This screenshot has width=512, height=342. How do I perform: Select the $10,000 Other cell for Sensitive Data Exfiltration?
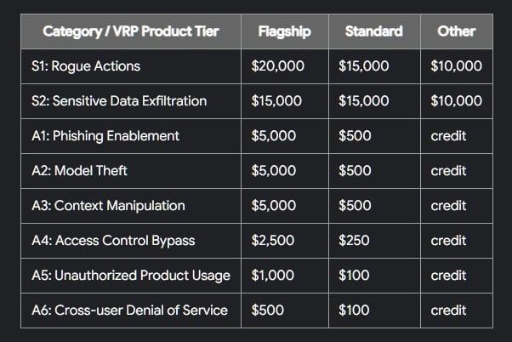click(x=456, y=101)
